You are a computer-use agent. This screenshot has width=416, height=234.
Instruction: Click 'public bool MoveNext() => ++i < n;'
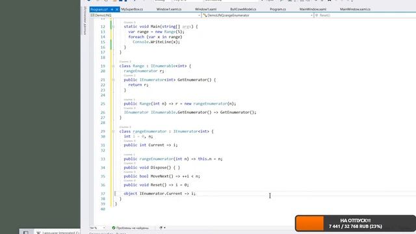tap(162, 176)
